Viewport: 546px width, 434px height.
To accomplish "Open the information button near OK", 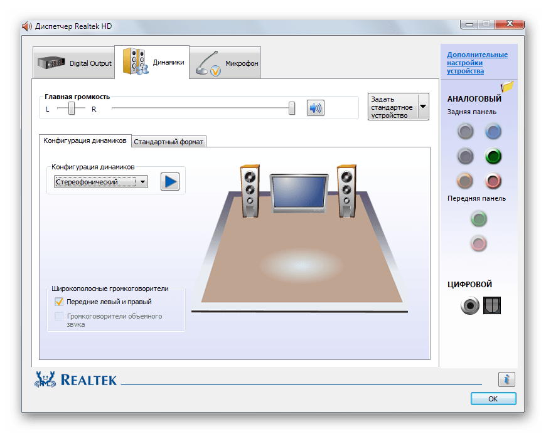I will coord(506,379).
